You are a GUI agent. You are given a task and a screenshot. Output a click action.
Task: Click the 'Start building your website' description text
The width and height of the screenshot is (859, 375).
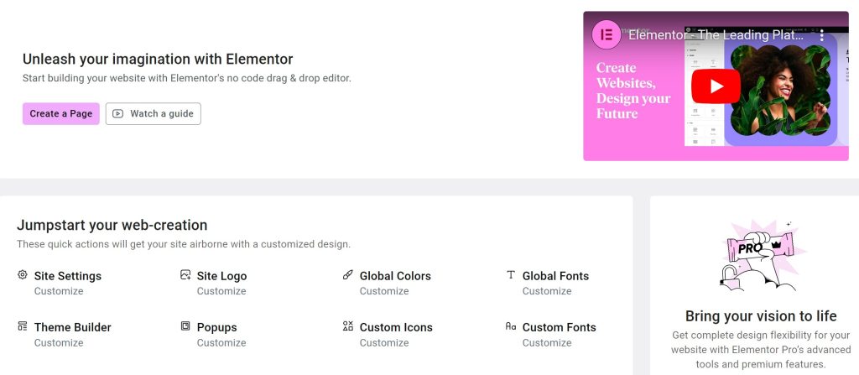pyautogui.click(x=187, y=78)
